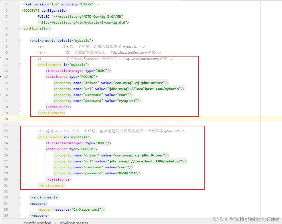Viewport: 282px width, 224px height.
Task: Click the line 9 comment ending in SqlSessionFactory对象
Action: pyautogui.click(x=99, y=53)
